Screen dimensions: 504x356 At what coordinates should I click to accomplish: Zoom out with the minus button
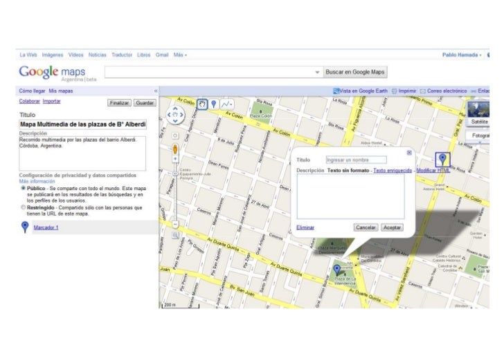click(x=175, y=224)
